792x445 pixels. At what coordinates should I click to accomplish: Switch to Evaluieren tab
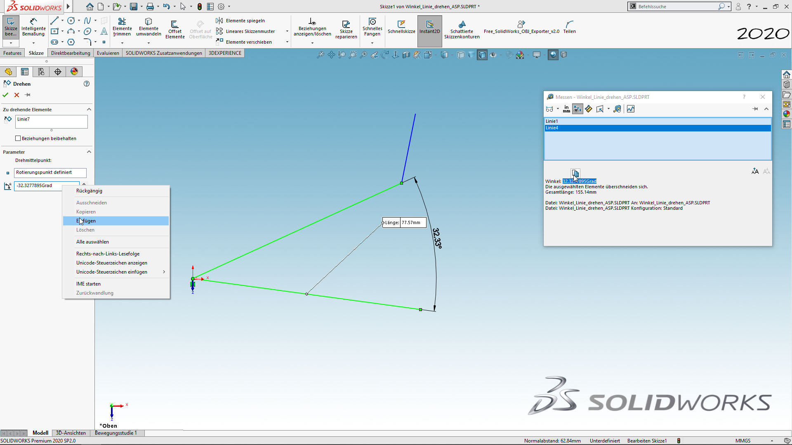(x=108, y=53)
